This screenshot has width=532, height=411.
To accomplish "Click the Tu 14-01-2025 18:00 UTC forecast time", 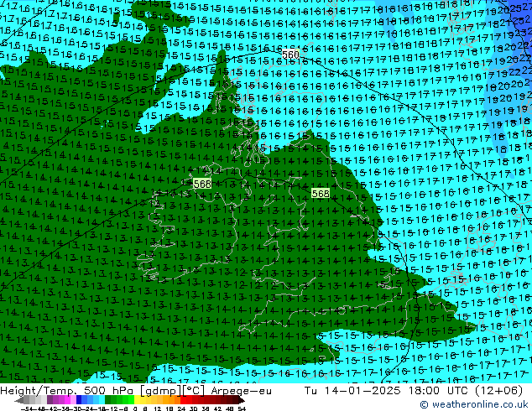I will coord(414,391).
